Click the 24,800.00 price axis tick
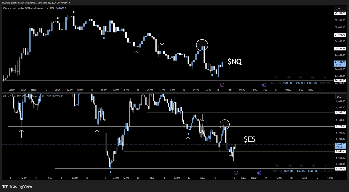 coord(340,41)
